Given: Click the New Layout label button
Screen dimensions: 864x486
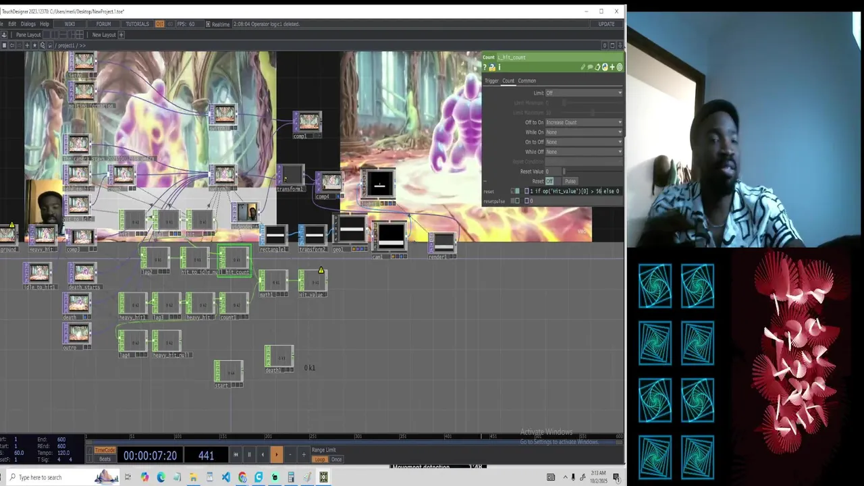Looking at the screenshot, I should coord(104,35).
